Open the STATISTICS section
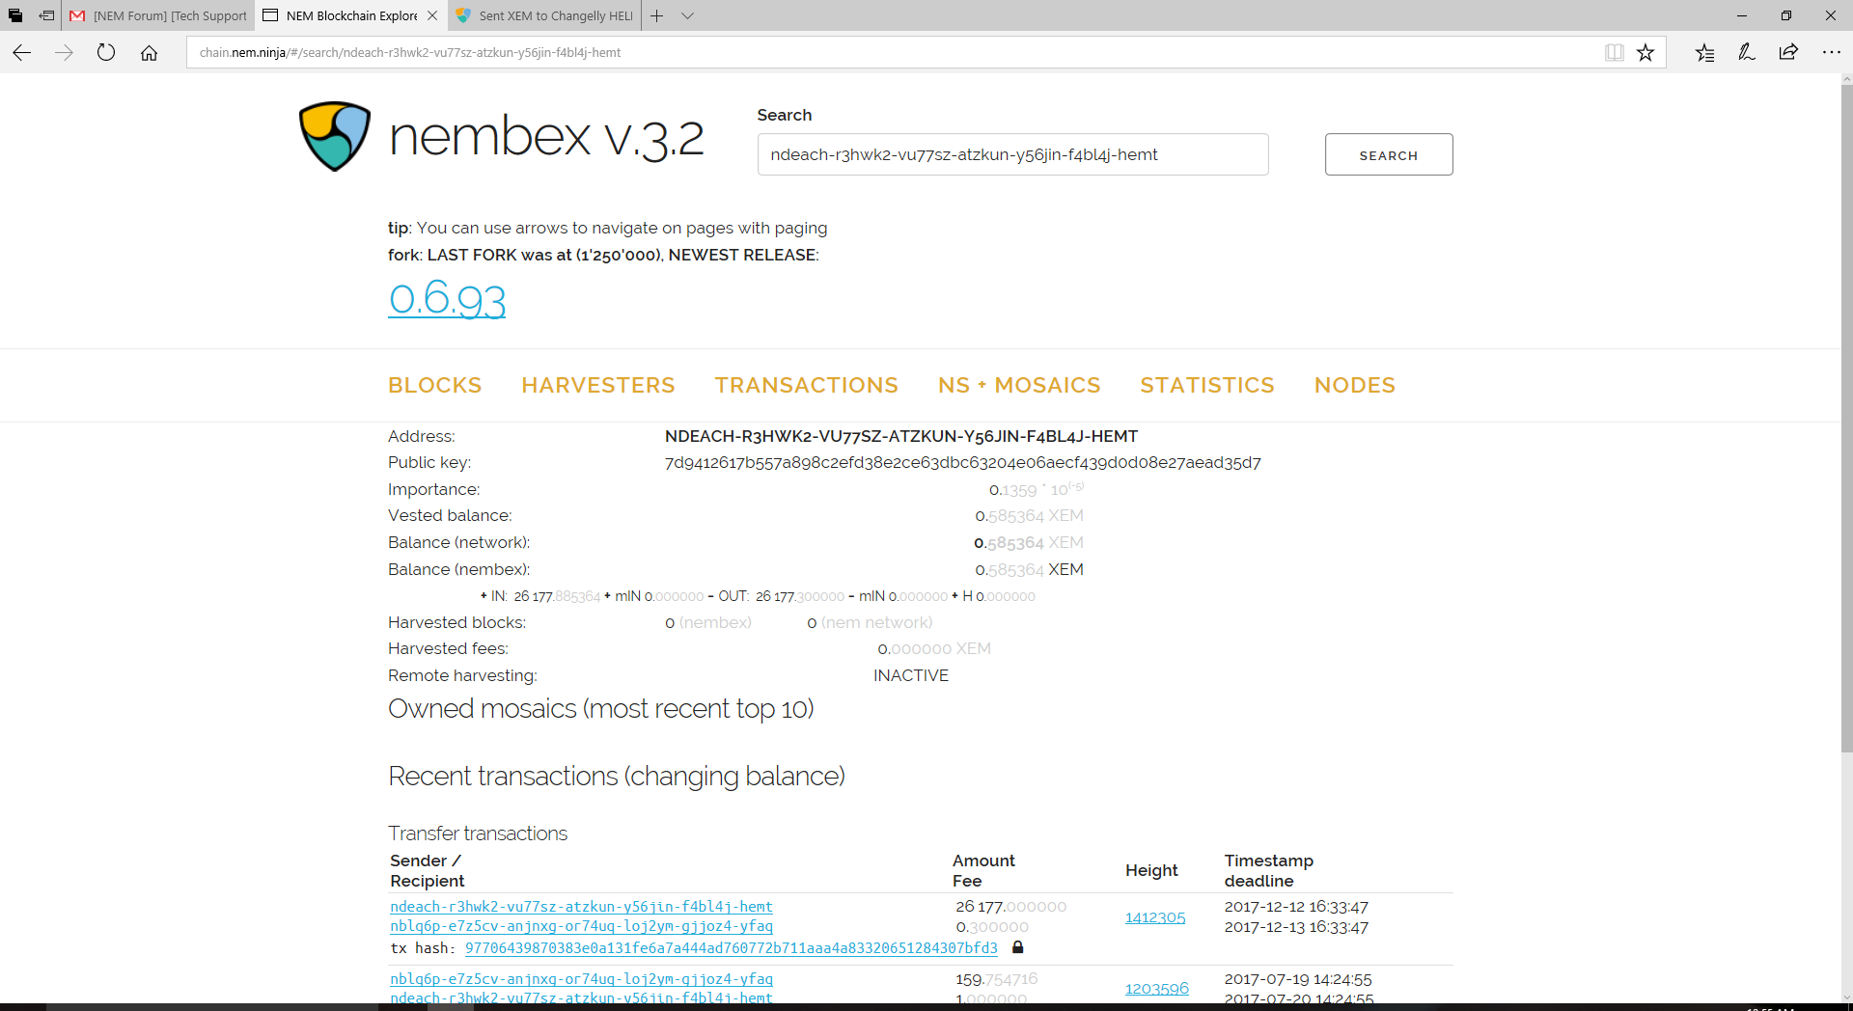Viewport: 1853px width, 1011px height. tap(1207, 385)
